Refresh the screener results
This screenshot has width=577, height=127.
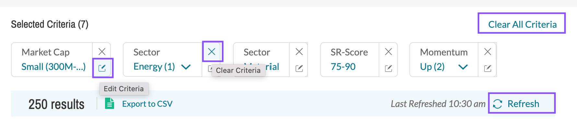click(x=522, y=103)
